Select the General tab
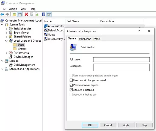Image resolution: width=156 pixels, height=131 pixels. point(72,38)
